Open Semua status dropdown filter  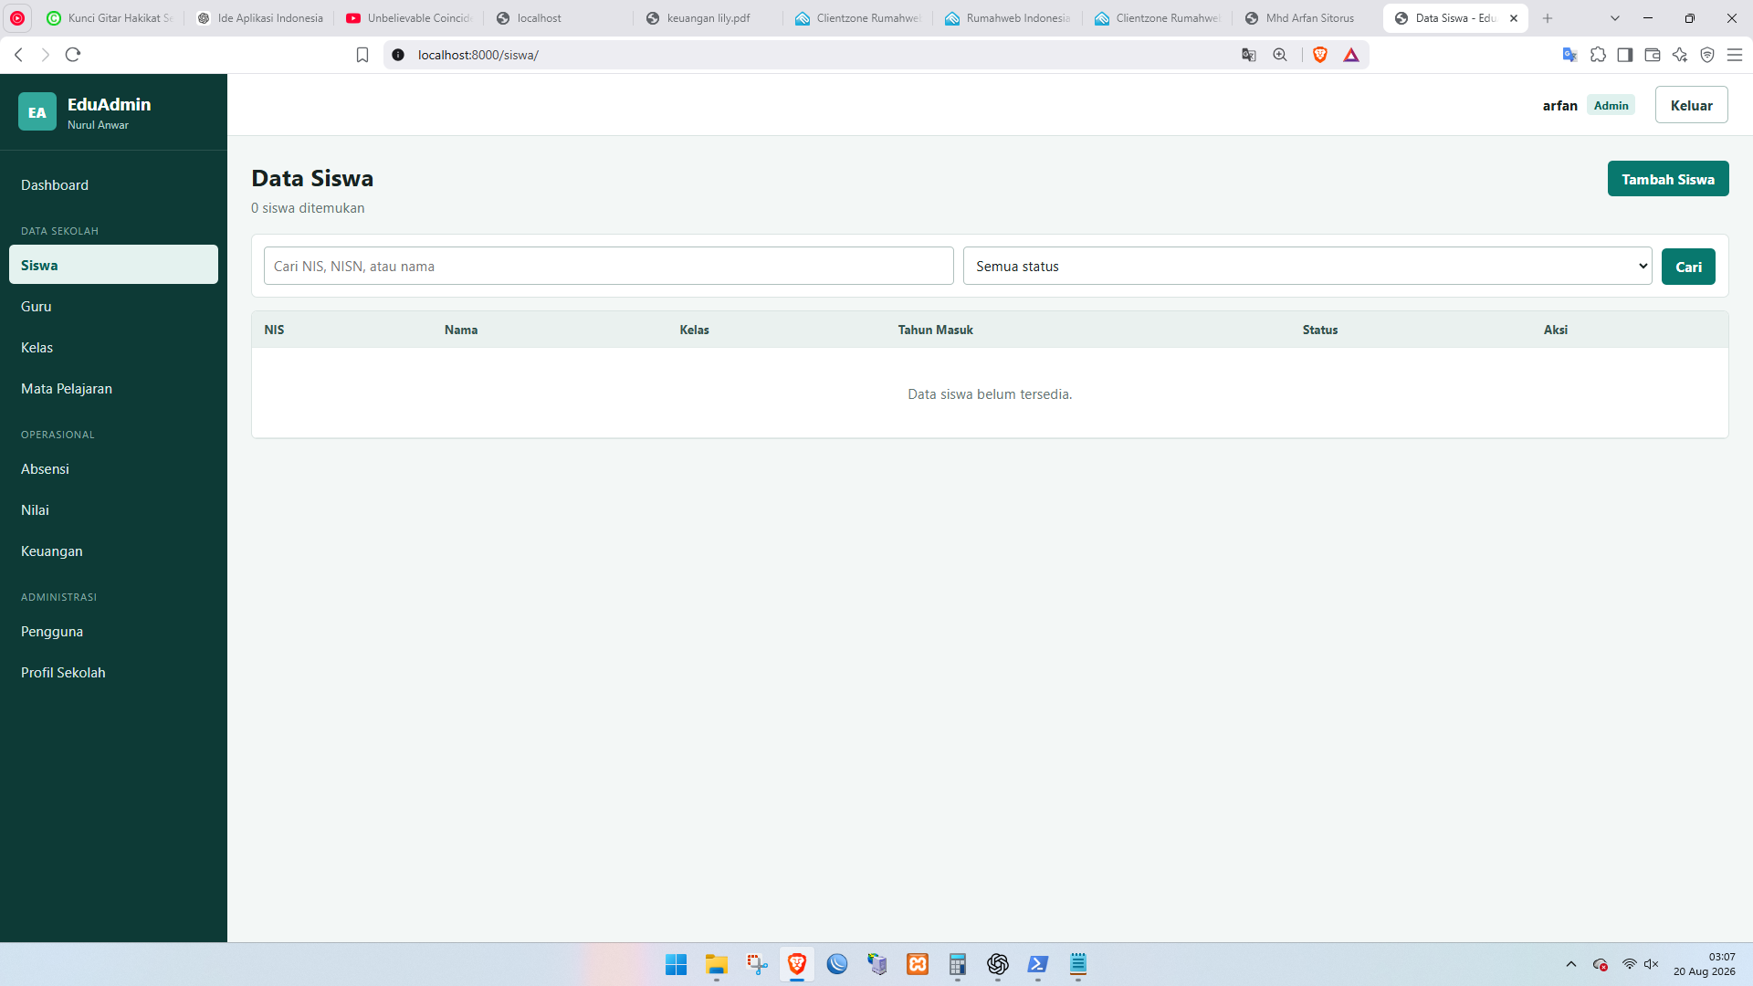click(x=1307, y=266)
